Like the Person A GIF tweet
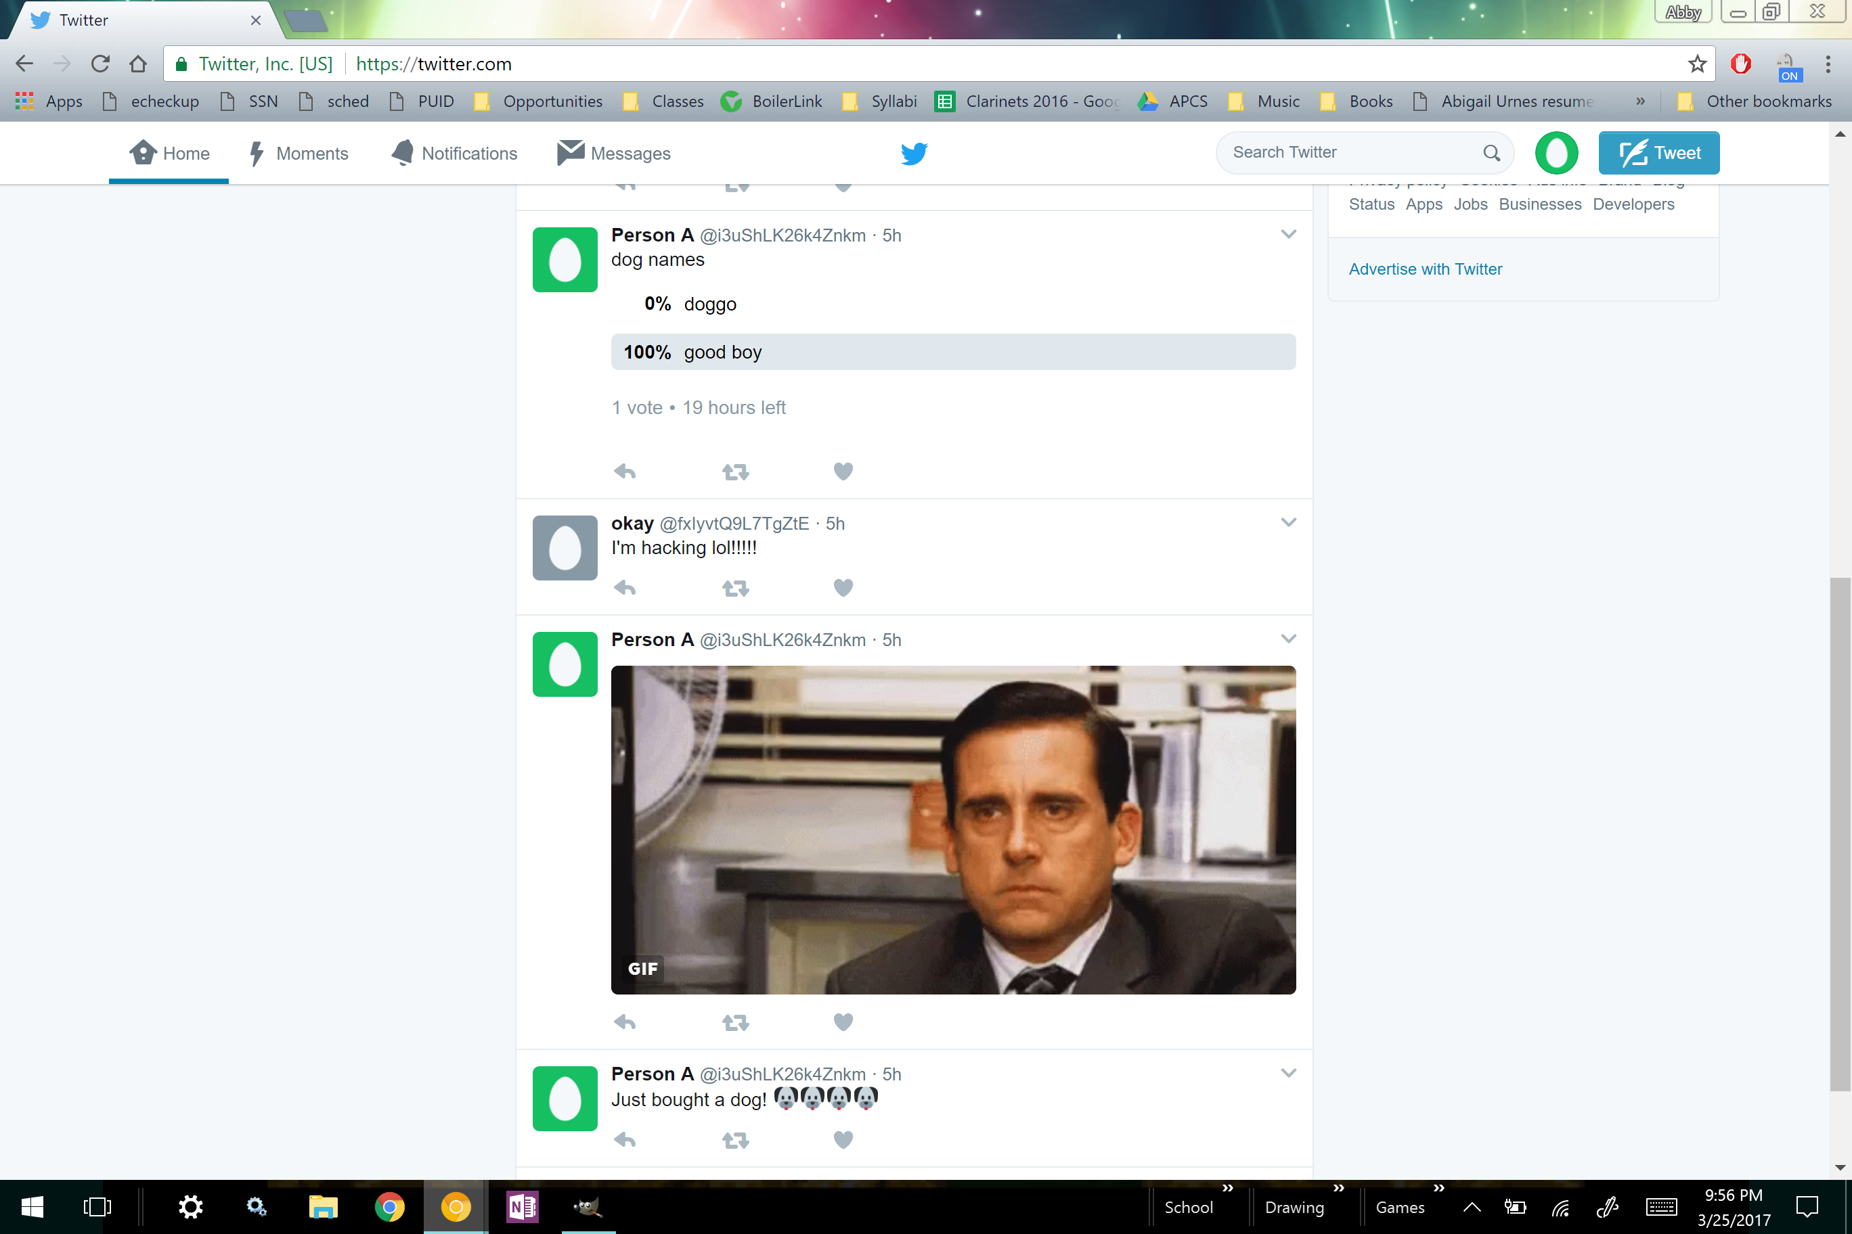1852x1234 pixels. point(843,1022)
